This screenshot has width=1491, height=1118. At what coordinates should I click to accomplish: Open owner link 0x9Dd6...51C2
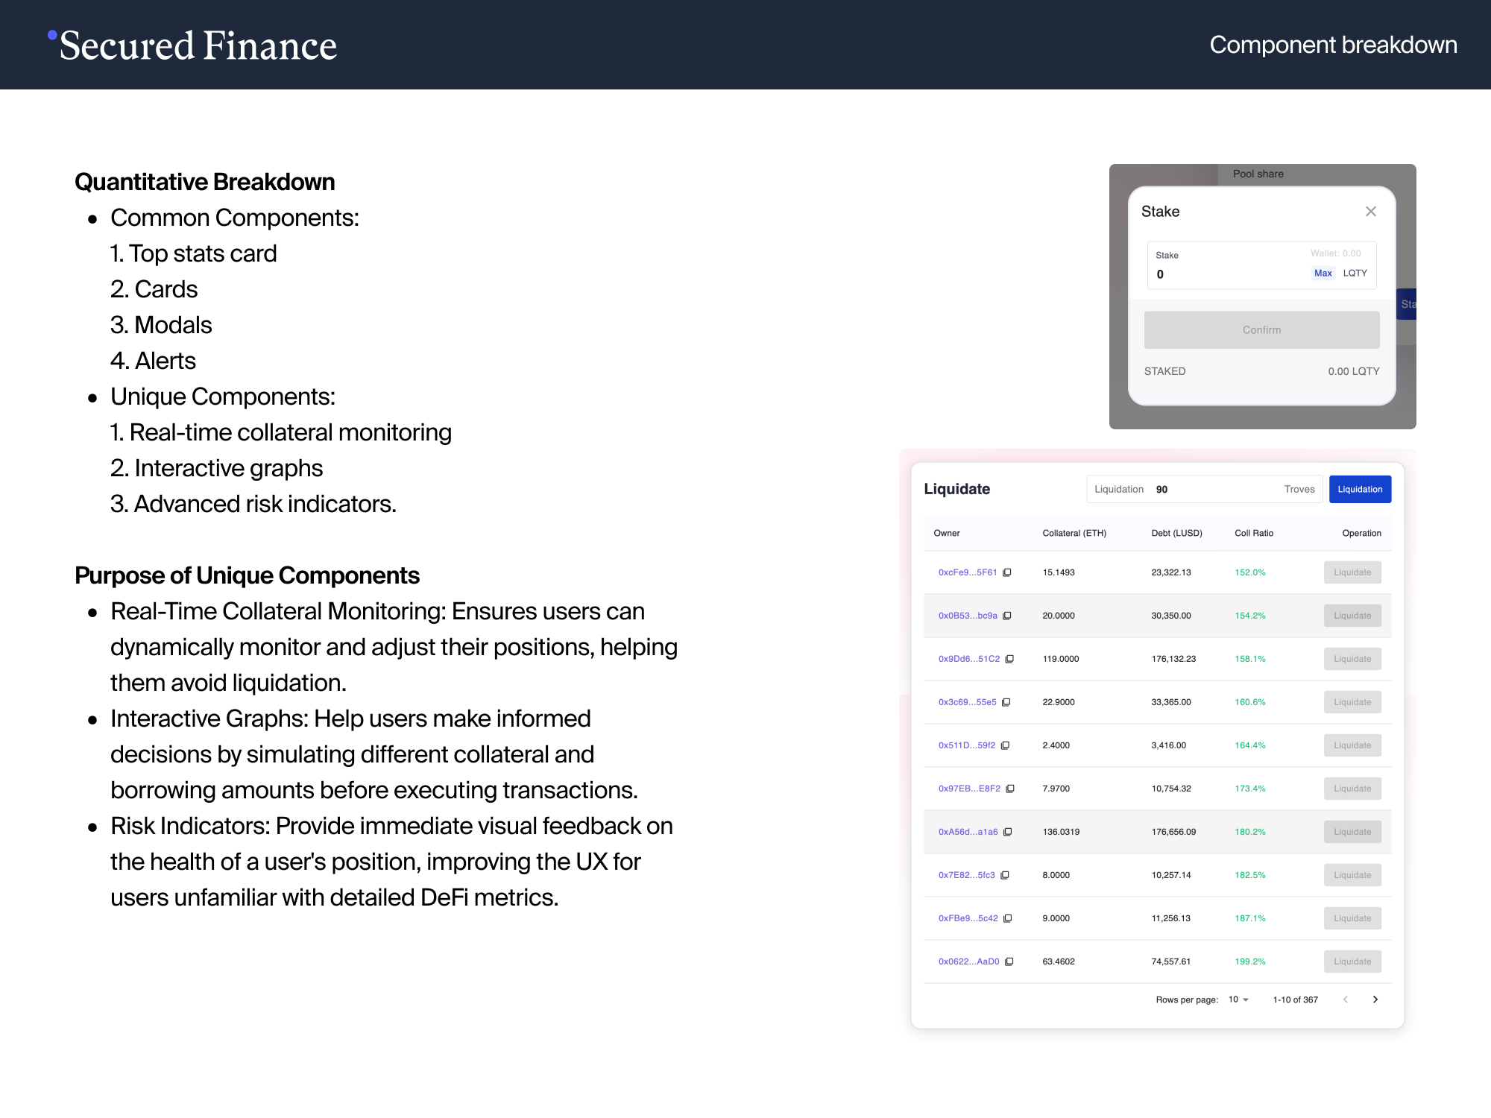point(969,659)
